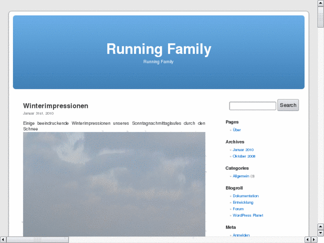The height and width of the screenshot is (243, 324).
Task: Open the Dokumentation blogroll link
Action: pyautogui.click(x=246, y=196)
